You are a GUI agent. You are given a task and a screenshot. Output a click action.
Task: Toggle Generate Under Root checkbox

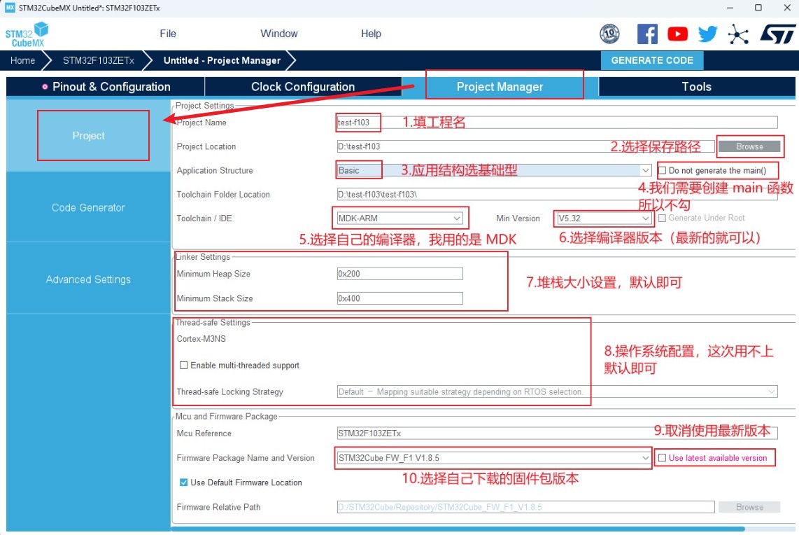click(x=663, y=218)
